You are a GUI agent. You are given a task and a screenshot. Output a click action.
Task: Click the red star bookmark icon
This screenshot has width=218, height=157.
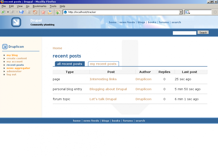(43, 12)
